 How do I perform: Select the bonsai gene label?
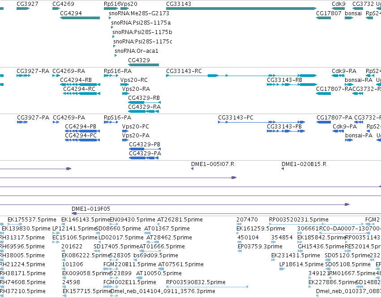353,13
